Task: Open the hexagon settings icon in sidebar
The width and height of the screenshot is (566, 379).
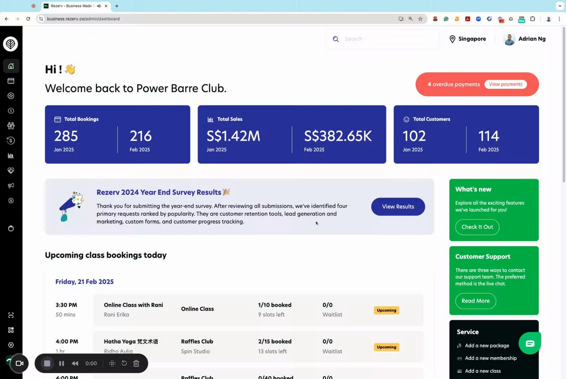Action: (11, 345)
